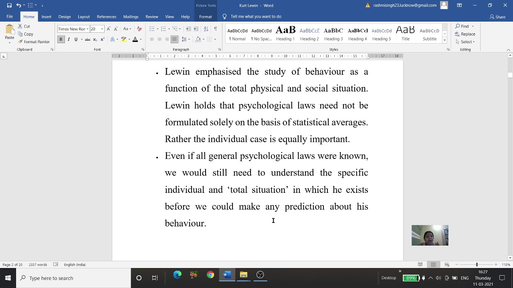The height and width of the screenshot is (288, 513).
Task: Open the font name dropdown
Action: (87, 29)
